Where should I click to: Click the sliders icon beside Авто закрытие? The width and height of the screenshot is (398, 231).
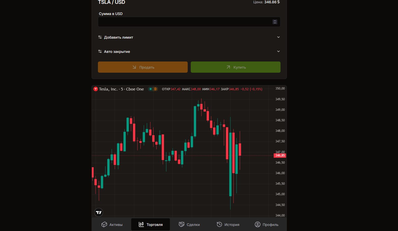(100, 51)
